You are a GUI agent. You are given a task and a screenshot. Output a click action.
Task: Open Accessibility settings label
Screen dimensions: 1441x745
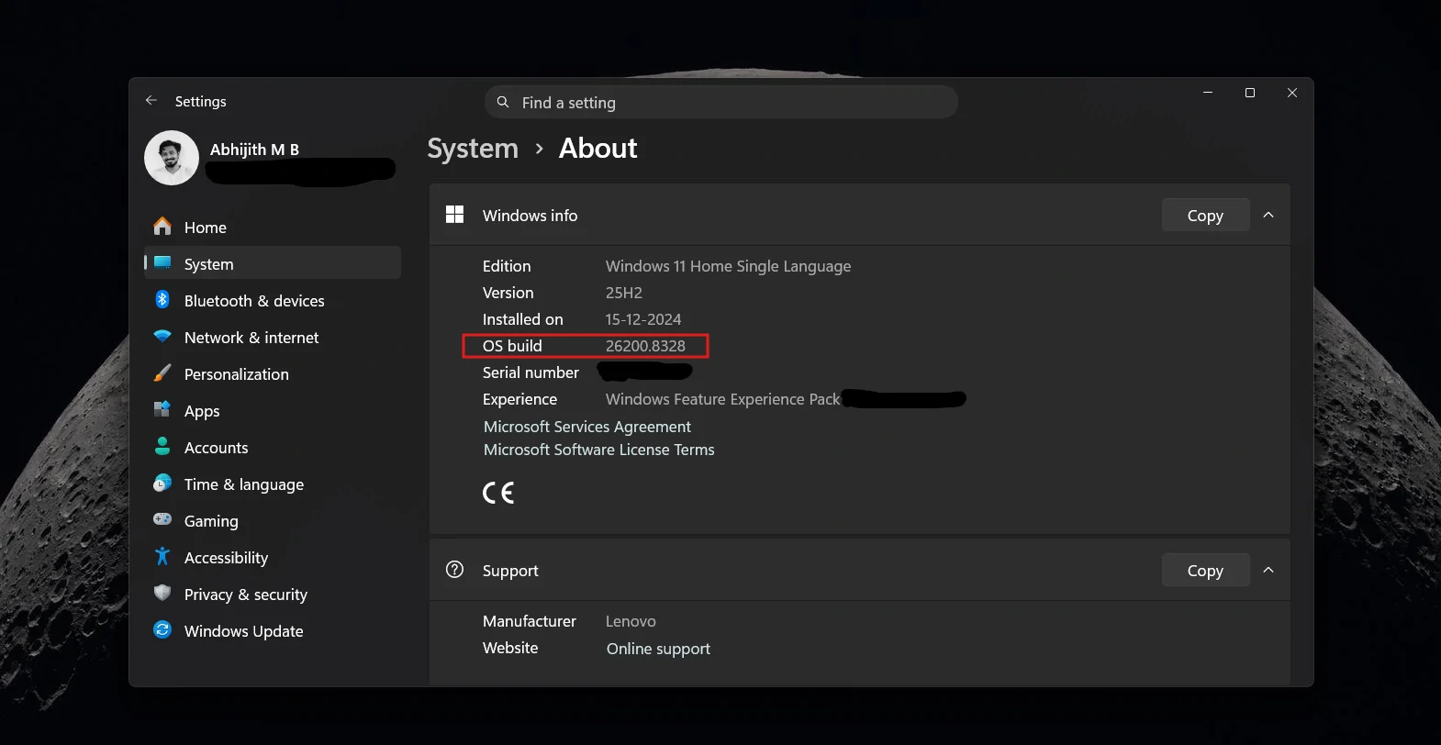coord(226,558)
